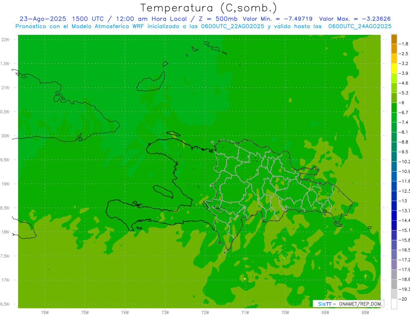Click the '-6' colorbar label
The height and width of the screenshot is (317, 410).
point(402,103)
